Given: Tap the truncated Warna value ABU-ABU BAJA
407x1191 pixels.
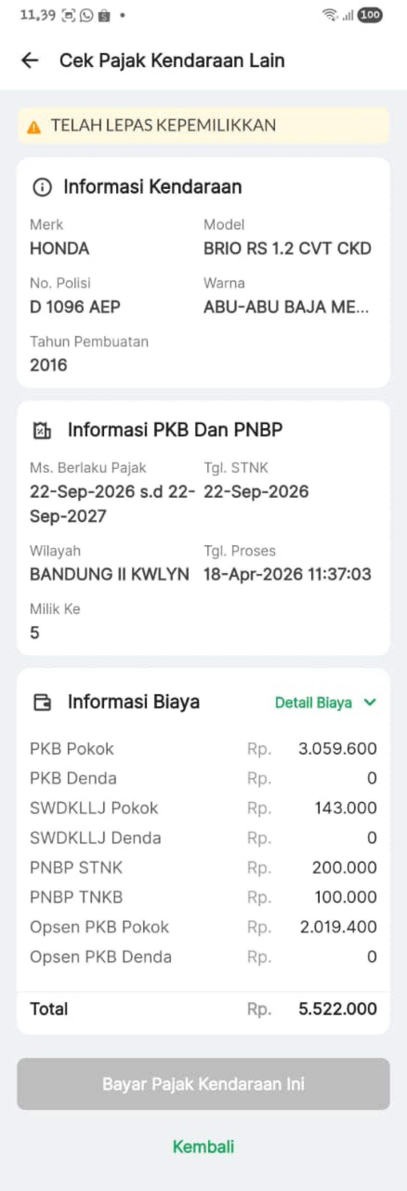Looking at the screenshot, I should click(286, 307).
